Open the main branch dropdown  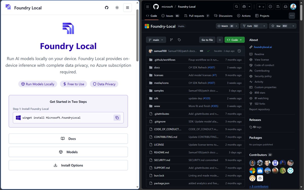(156, 40)
